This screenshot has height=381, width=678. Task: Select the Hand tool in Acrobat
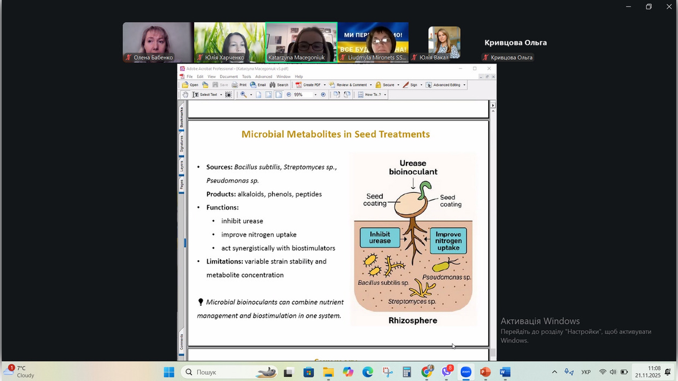pos(185,95)
